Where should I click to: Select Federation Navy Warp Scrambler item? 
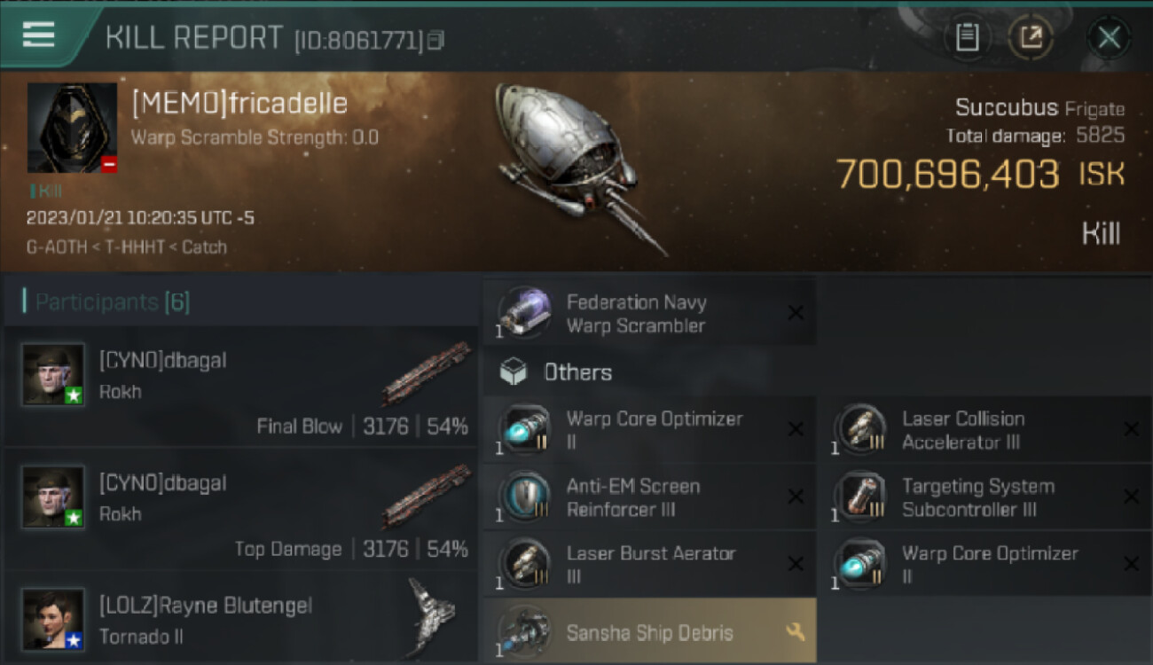pyautogui.click(x=649, y=313)
